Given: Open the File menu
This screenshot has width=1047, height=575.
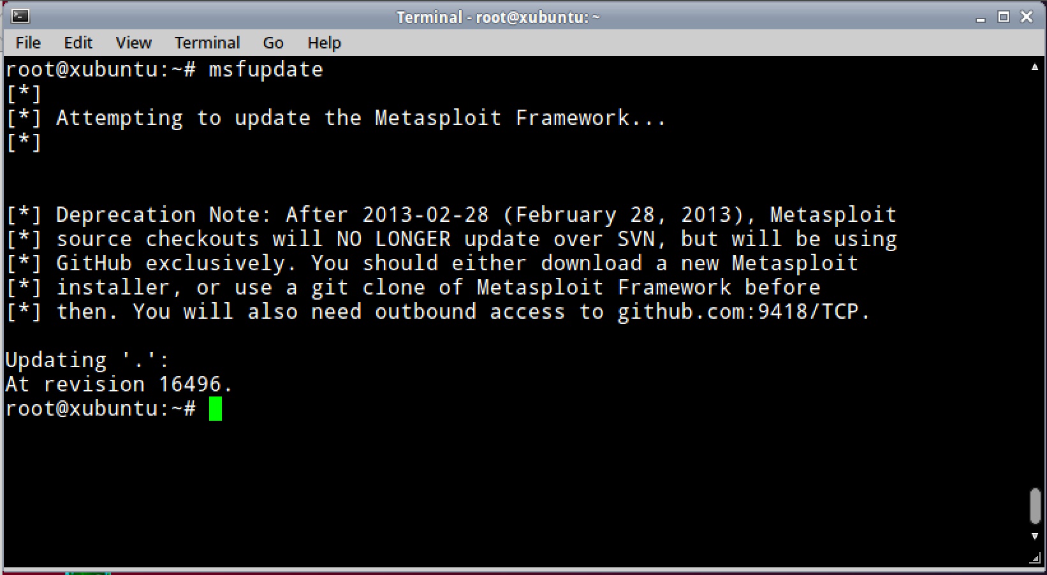Looking at the screenshot, I should coord(28,43).
